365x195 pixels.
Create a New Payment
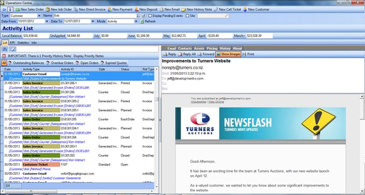120,10
